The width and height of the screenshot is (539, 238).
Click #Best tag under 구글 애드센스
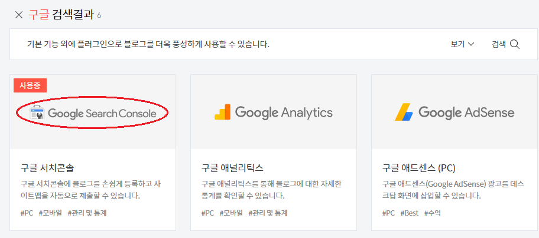point(410,213)
